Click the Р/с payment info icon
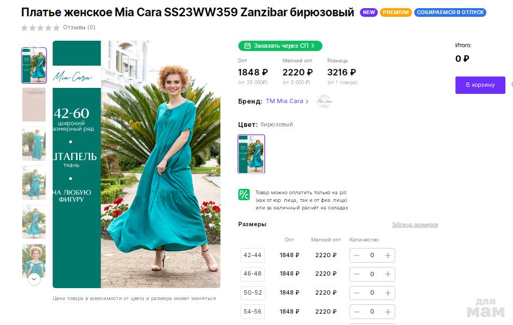 pos(244,195)
